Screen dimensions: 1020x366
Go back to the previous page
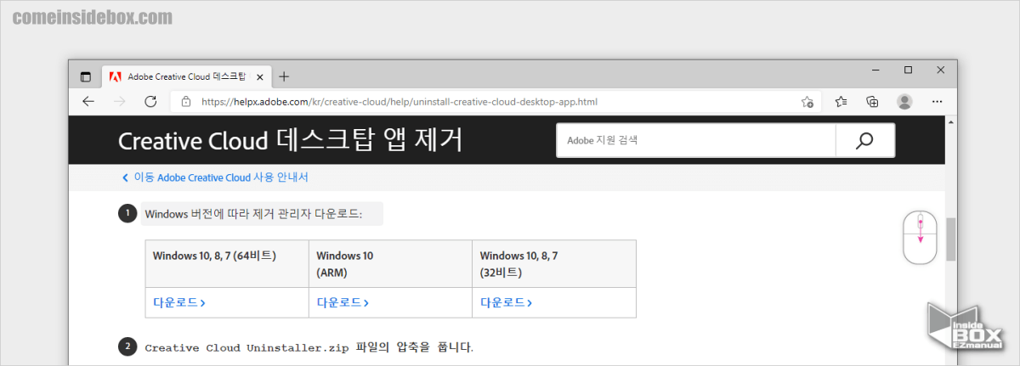(x=88, y=101)
